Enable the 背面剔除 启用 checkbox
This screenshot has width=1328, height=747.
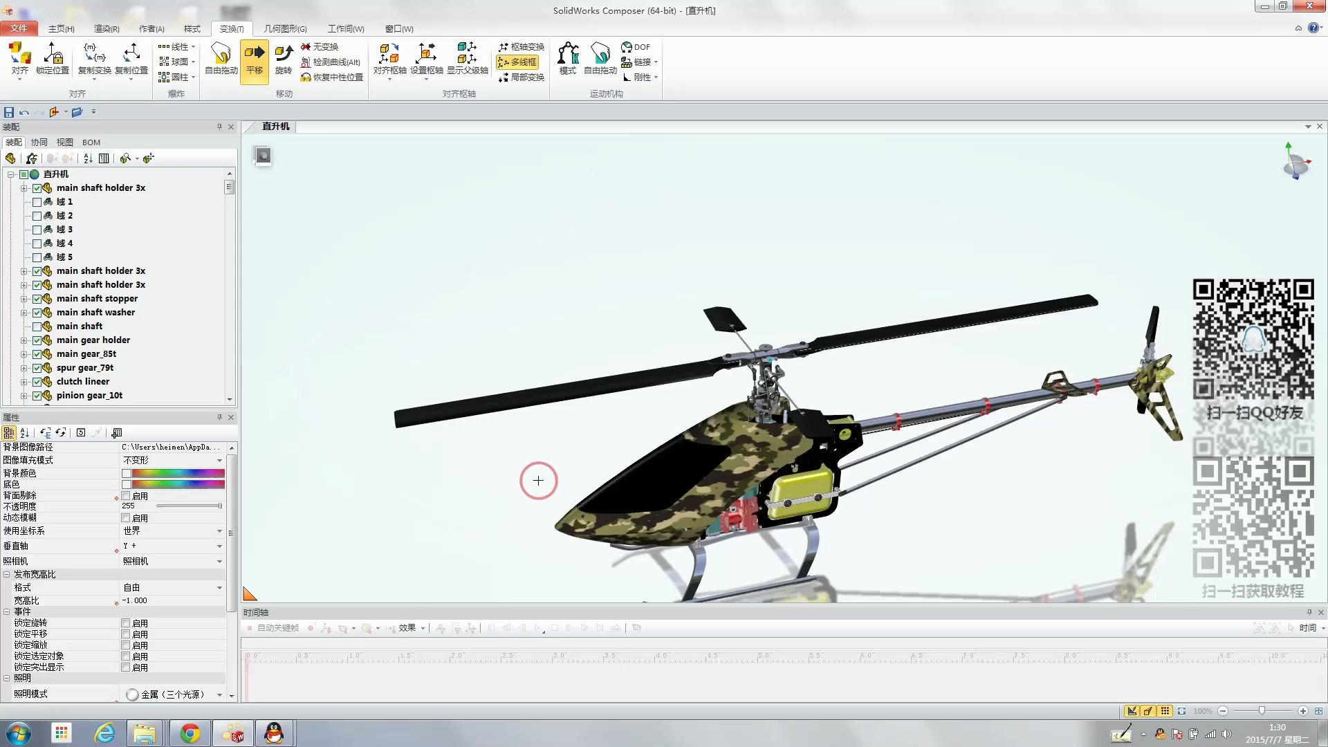tap(124, 495)
